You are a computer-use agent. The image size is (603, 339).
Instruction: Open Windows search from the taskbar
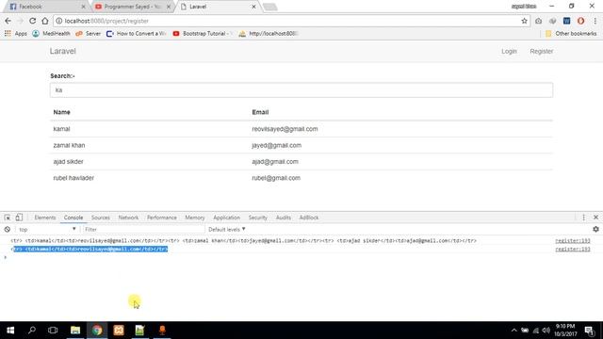(x=32, y=331)
